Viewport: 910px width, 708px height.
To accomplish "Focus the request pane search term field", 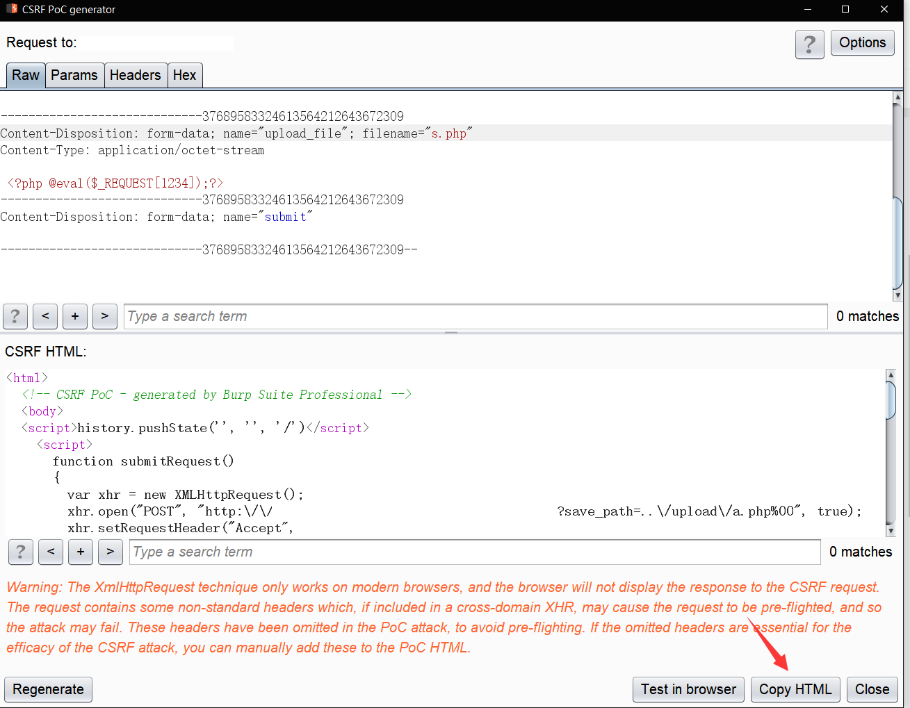I will tap(476, 316).
